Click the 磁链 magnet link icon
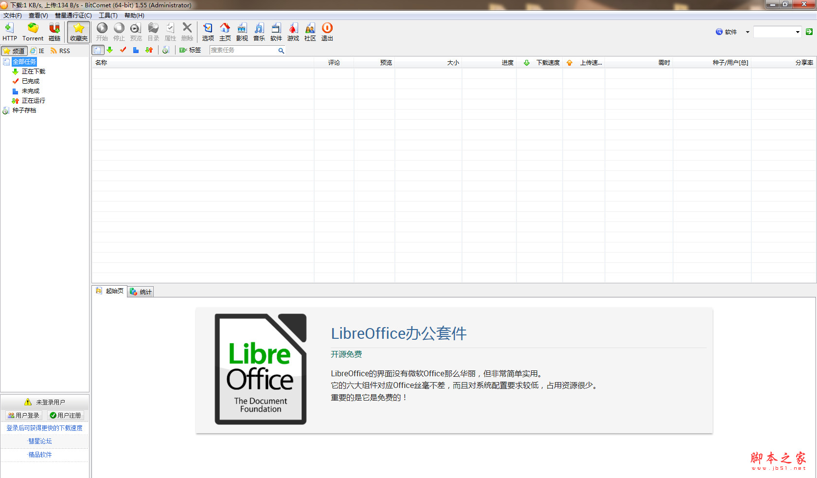817x478 pixels. click(x=54, y=32)
